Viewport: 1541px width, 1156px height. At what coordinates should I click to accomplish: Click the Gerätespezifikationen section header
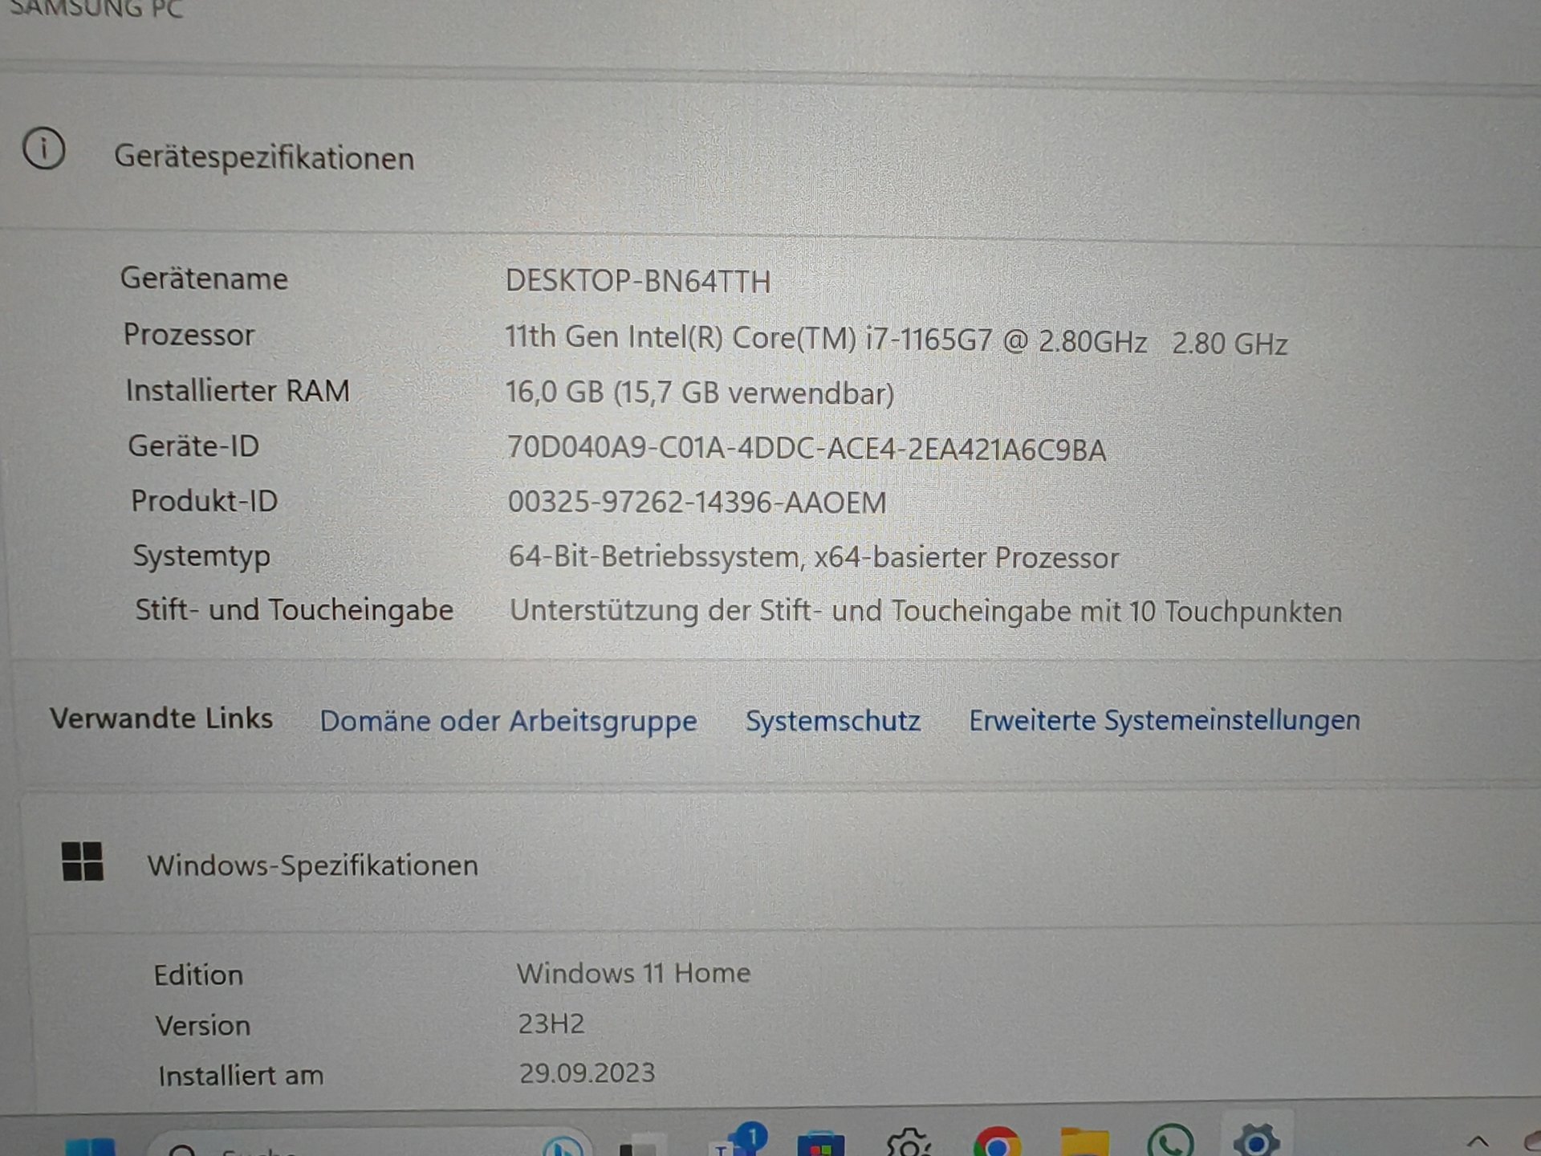(x=264, y=157)
